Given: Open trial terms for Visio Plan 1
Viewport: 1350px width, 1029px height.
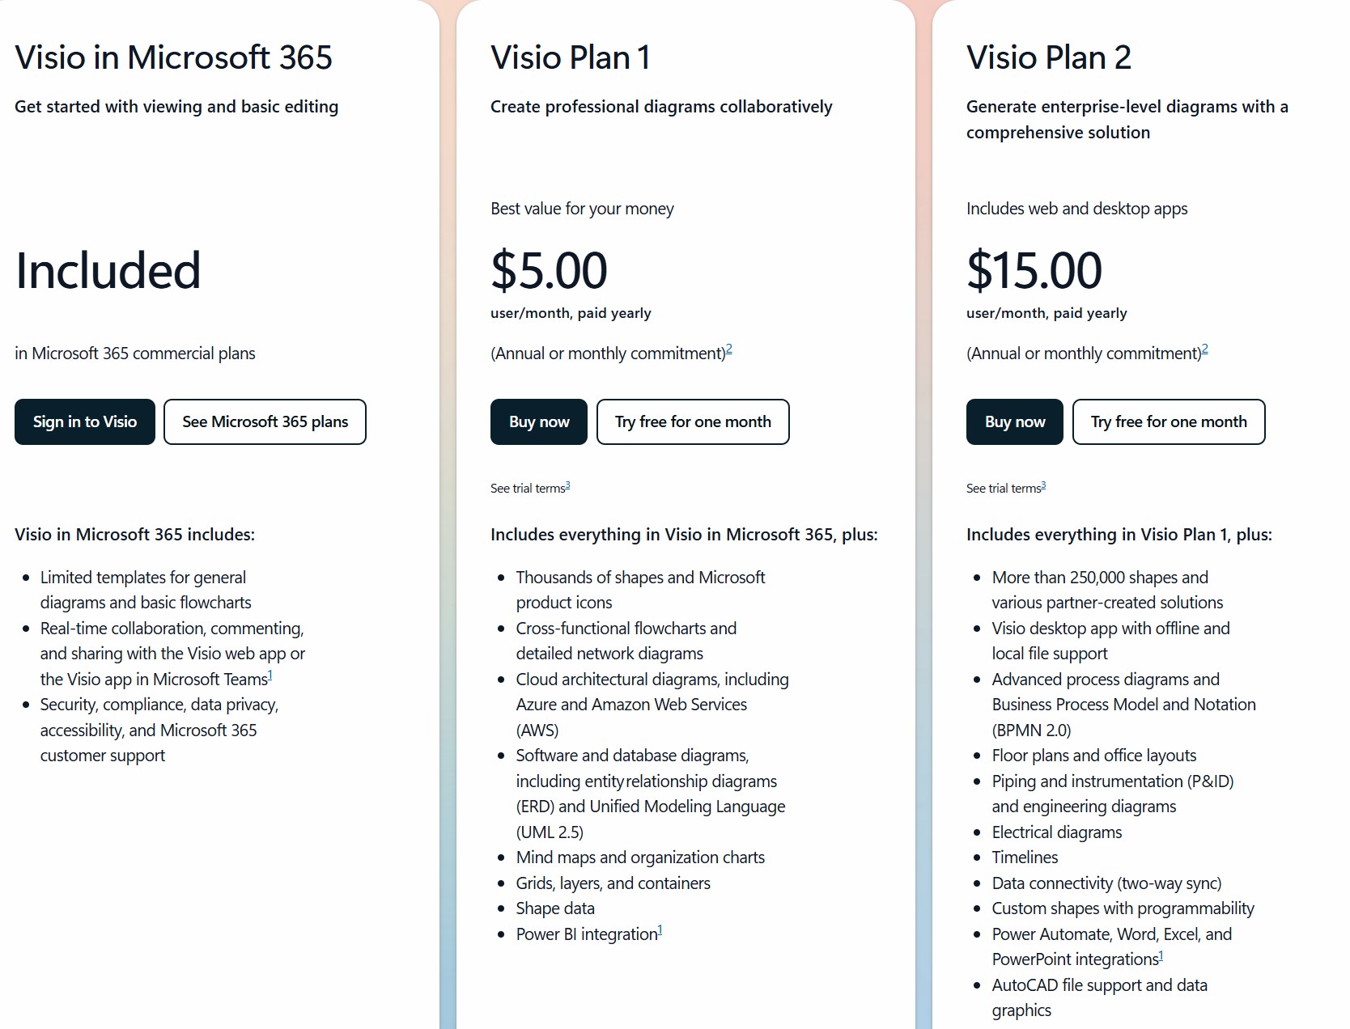Looking at the screenshot, I should pos(529,486).
